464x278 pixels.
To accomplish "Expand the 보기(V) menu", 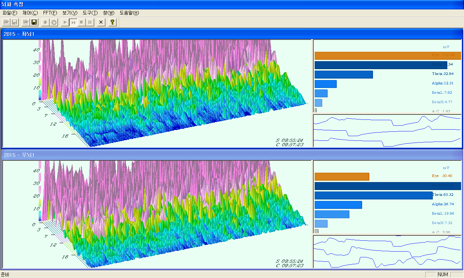I will 70,13.
